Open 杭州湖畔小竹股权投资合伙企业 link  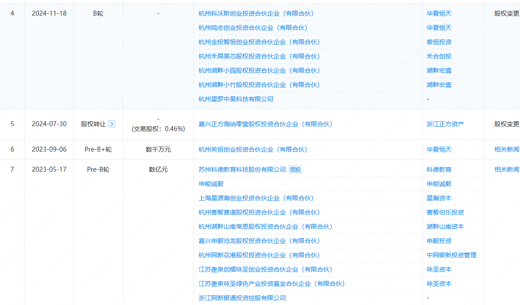(x=259, y=85)
